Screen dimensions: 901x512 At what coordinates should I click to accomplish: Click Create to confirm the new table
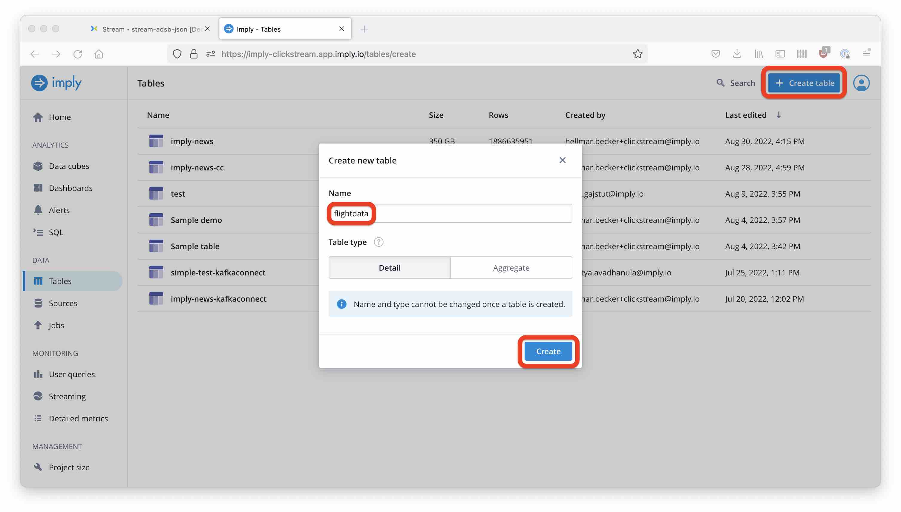click(548, 351)
